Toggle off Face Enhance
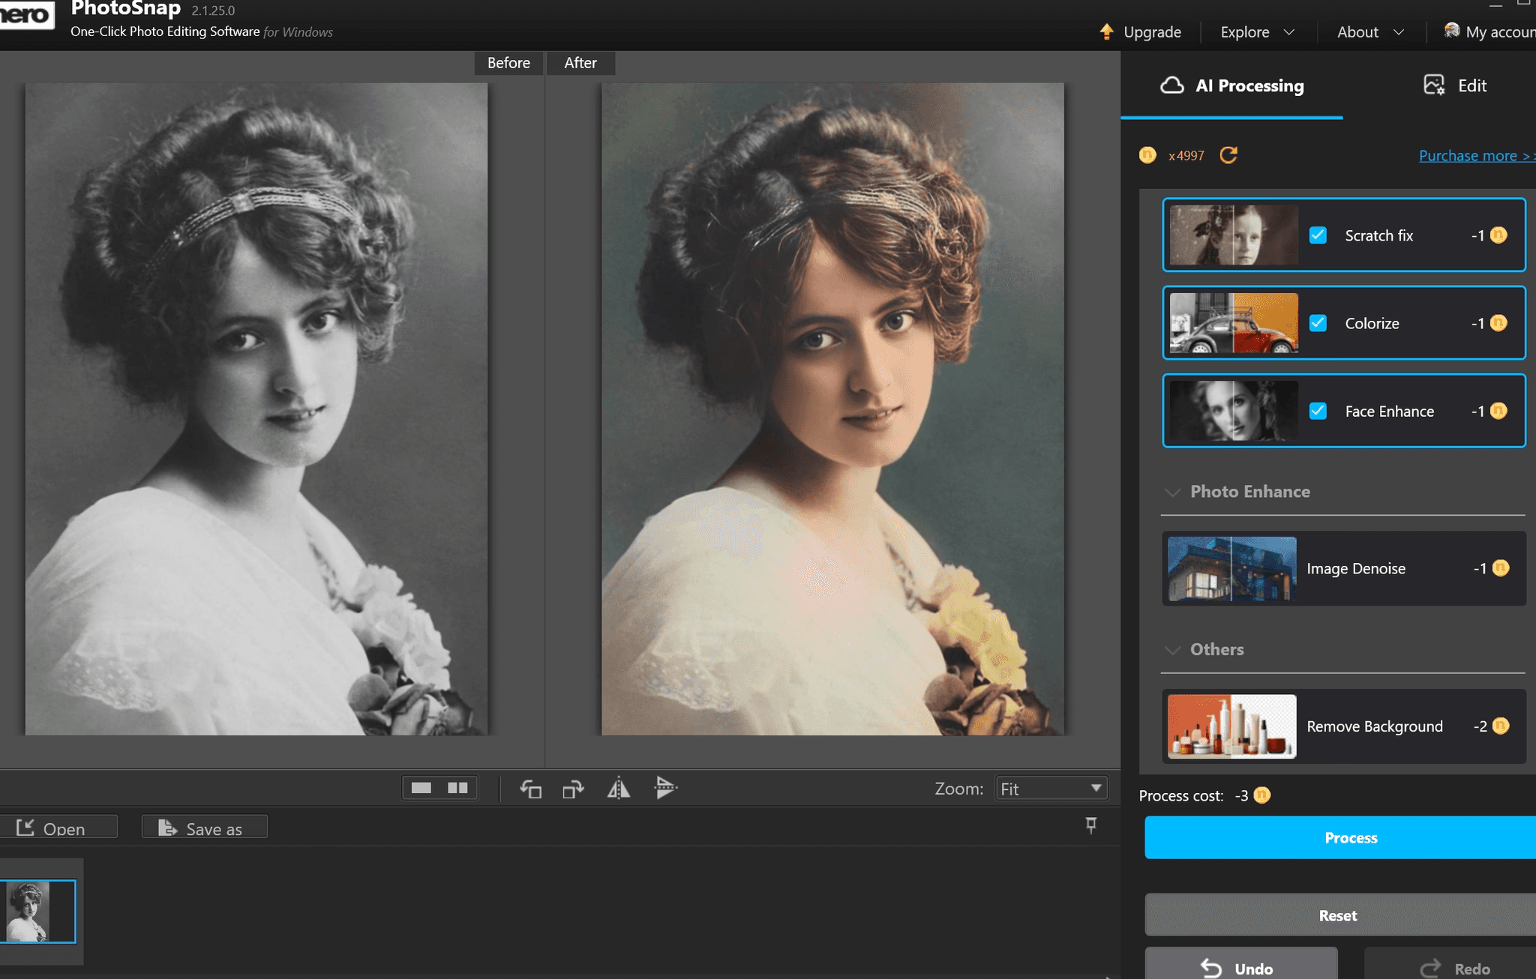 pyautogui.click(x=1318, y=411)
